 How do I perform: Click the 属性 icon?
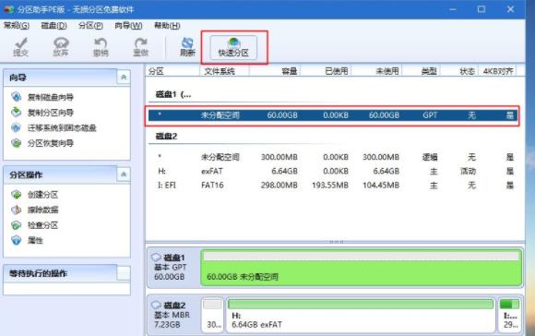pos(16,240)
